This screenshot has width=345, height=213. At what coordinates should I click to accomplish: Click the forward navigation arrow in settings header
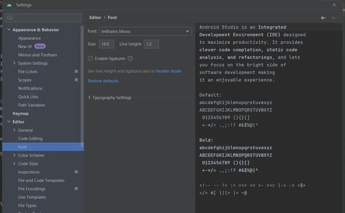point(333,17)
